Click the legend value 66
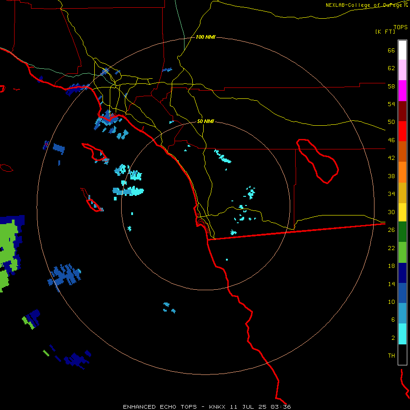Viewport: 410px width, 410px height. pyautogui.click(x=391, y=50)
